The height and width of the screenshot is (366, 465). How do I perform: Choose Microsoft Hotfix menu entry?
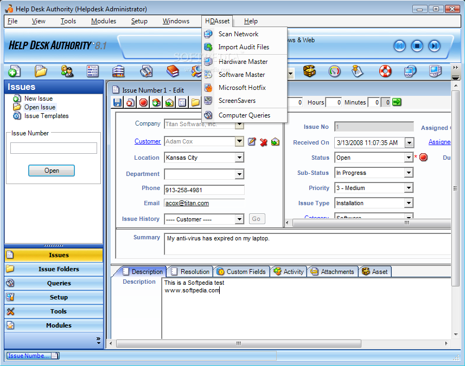(x=245, y=88)
